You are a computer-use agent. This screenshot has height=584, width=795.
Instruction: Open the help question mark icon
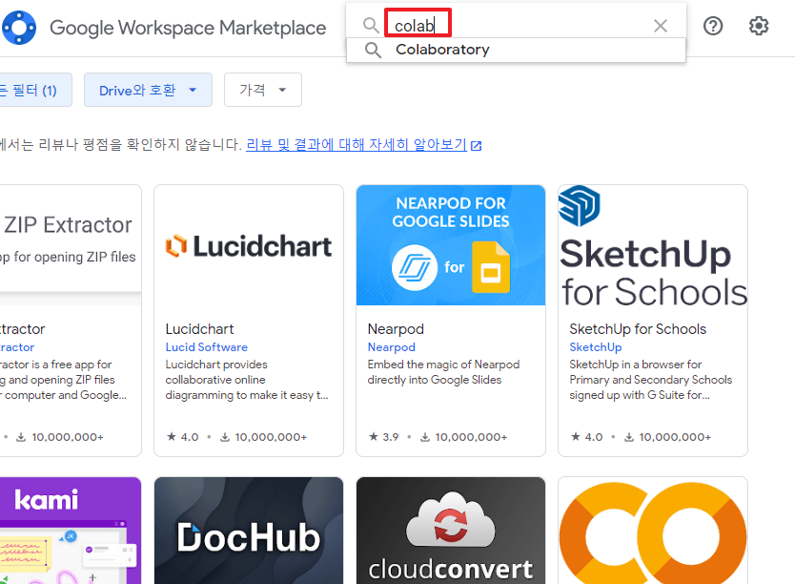pos(713,26)
